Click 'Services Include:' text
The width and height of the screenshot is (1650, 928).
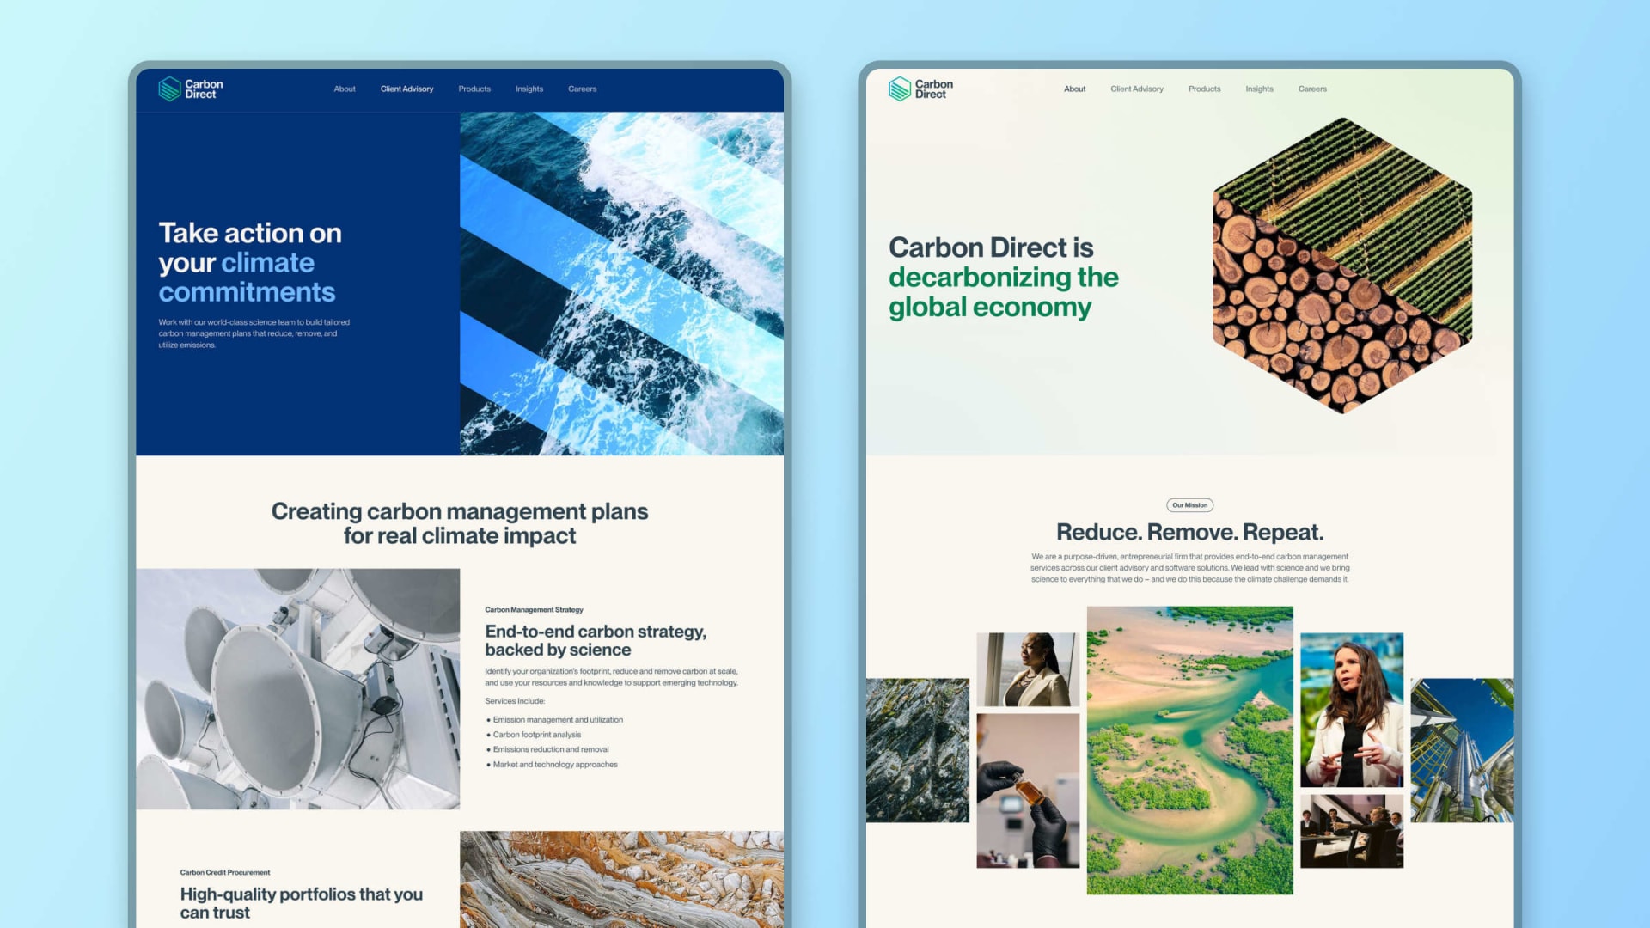click(x=515, y=701)
